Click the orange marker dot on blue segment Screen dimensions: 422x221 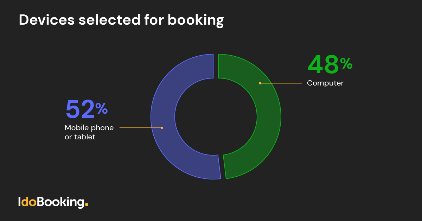coord(162,128)
